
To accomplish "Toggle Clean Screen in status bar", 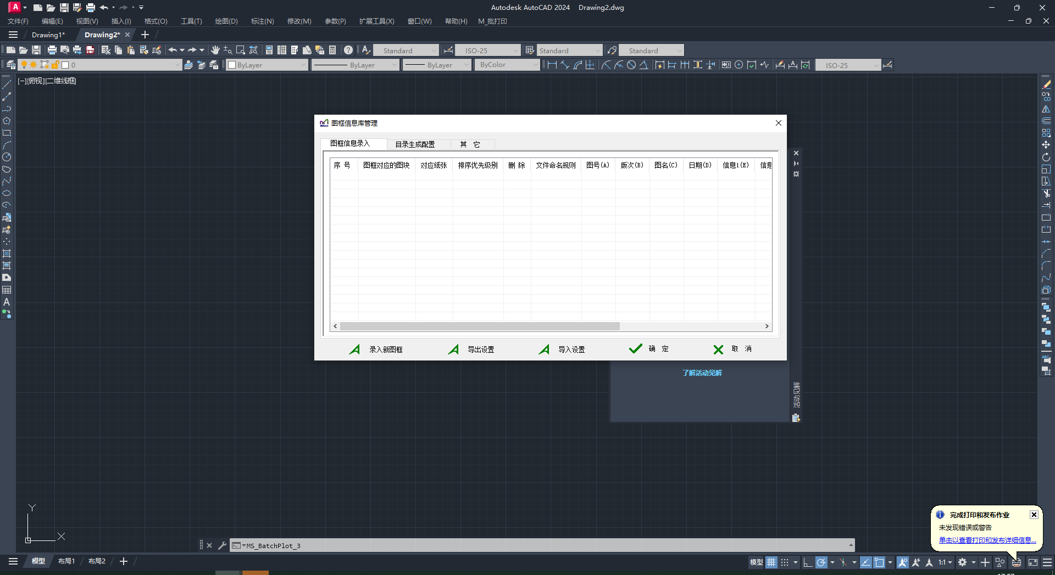I will (x=1033, y=562).
